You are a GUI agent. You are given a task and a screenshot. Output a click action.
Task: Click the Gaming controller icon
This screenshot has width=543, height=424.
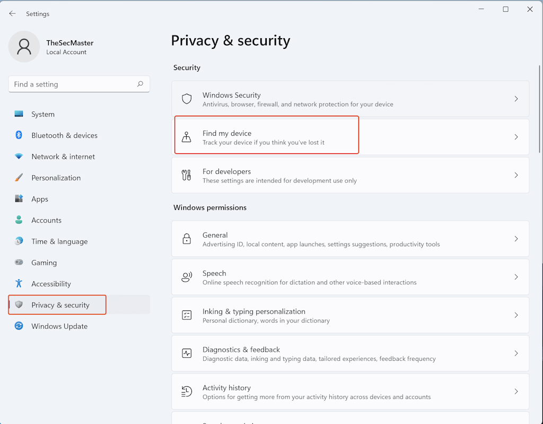tap(19, 262)
